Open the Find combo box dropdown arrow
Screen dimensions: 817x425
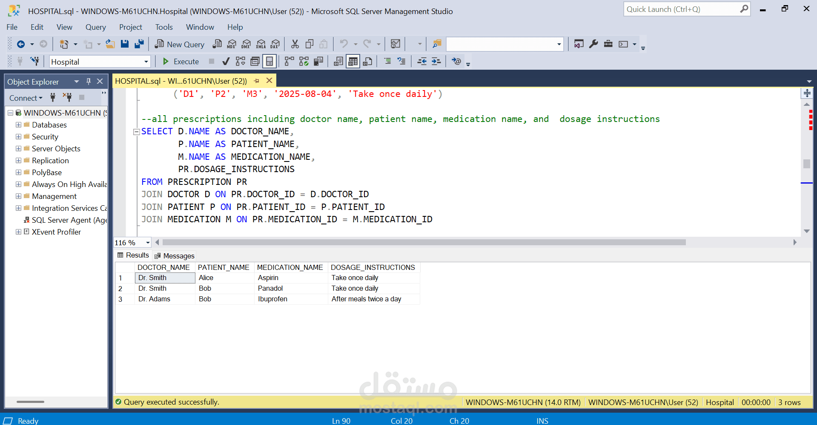pyautogui.click(x=559, y=44)
